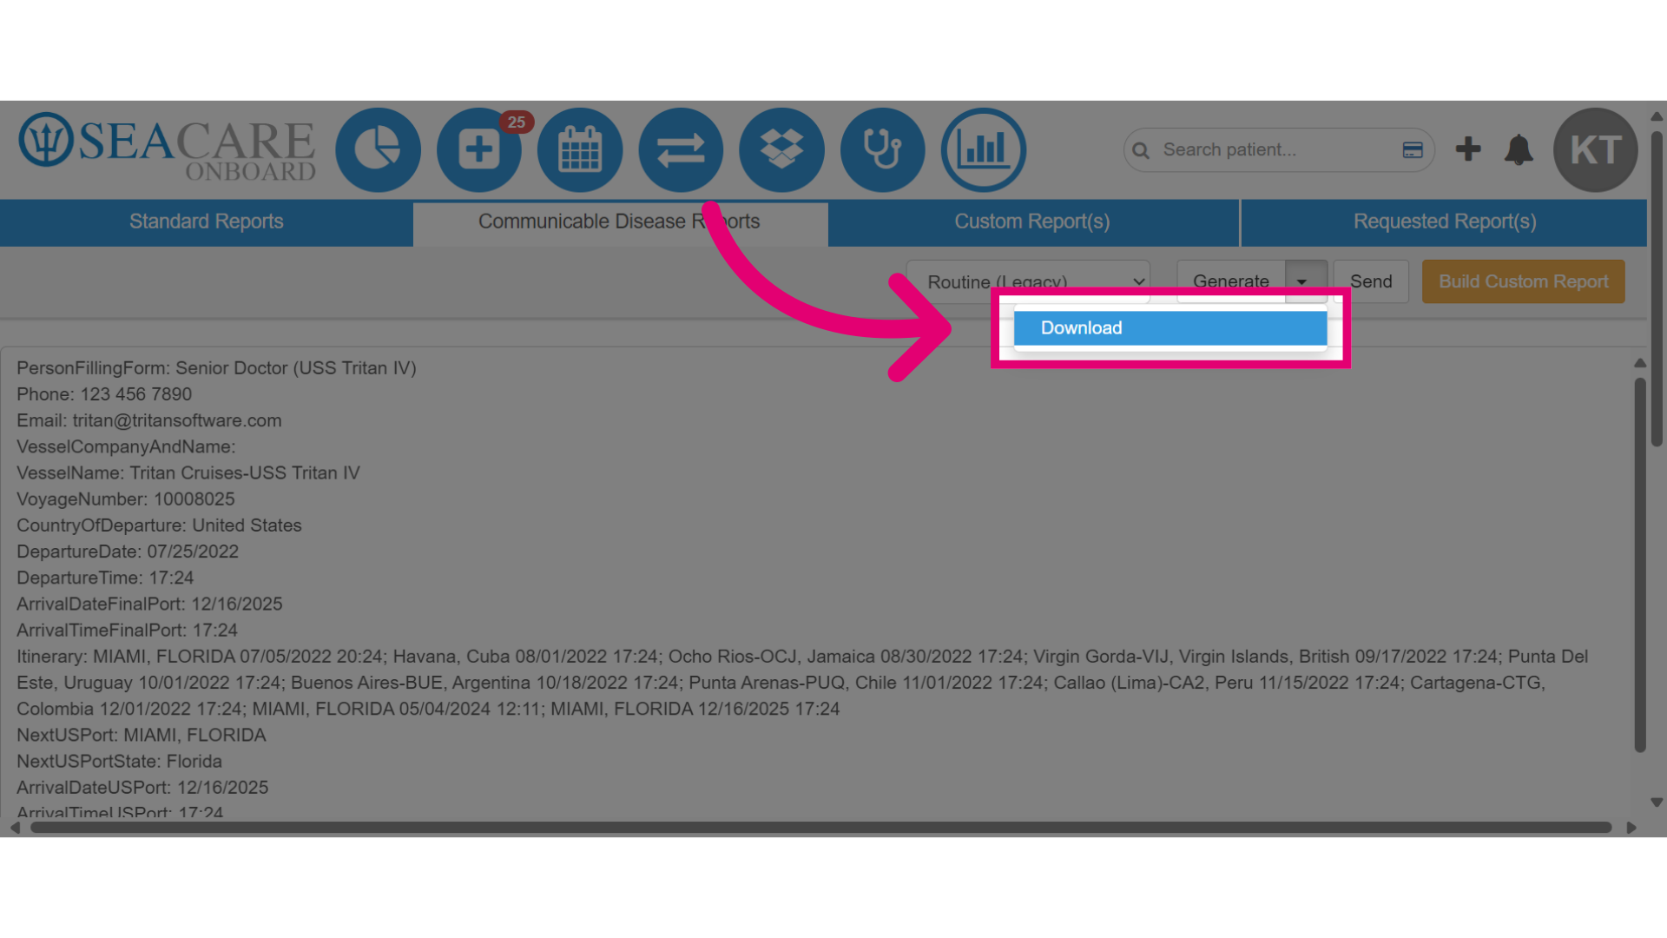Screen dimensions: 1667x938
Task: Click the page scrollbar down arrow
Action: click(x=1657, y=803)
